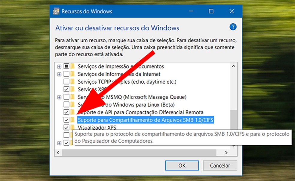Minimize the Recursos do Windows window

pyautogui.click(x=191, y=11)
